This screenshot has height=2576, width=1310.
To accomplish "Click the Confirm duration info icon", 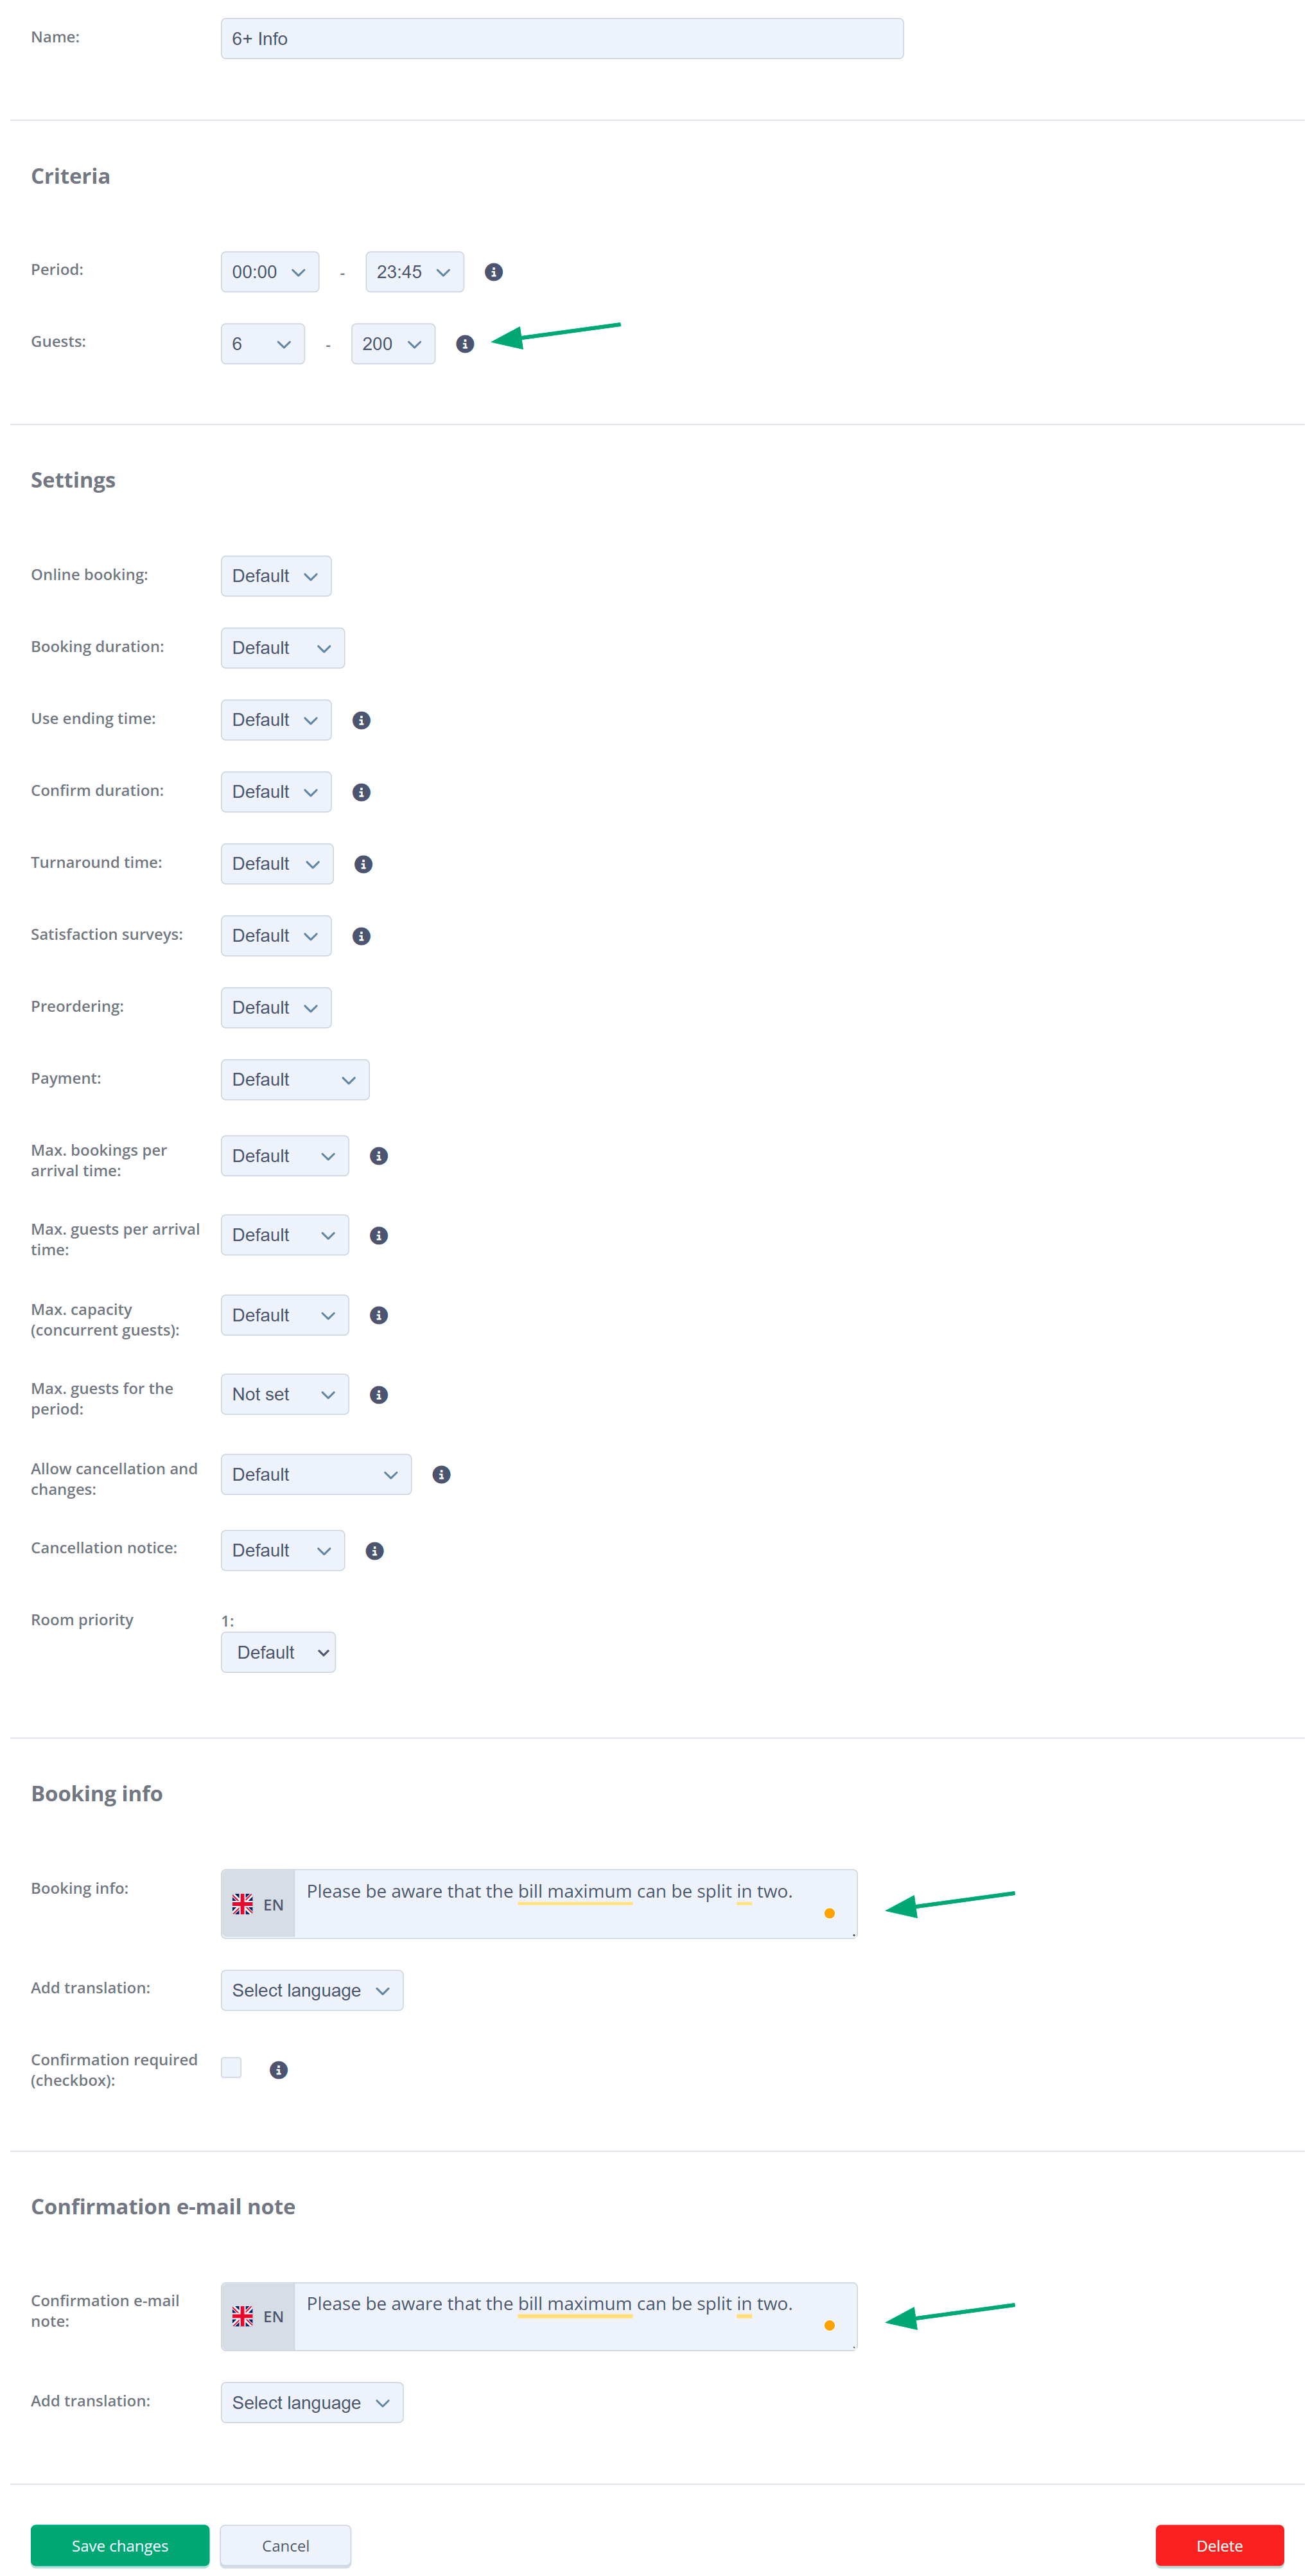I will (x=361, y=791).
